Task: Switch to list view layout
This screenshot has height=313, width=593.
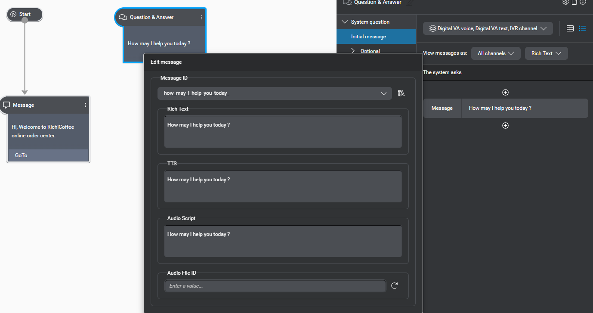Action: 582,28
